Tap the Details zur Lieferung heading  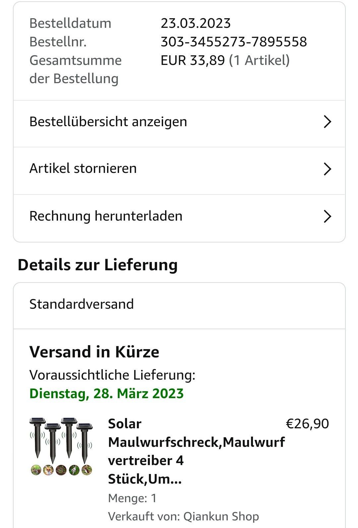click(98, 265)
